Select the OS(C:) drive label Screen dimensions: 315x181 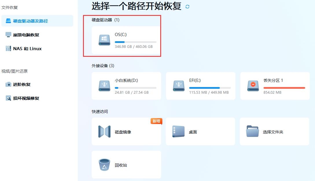(x=121, y=34)
